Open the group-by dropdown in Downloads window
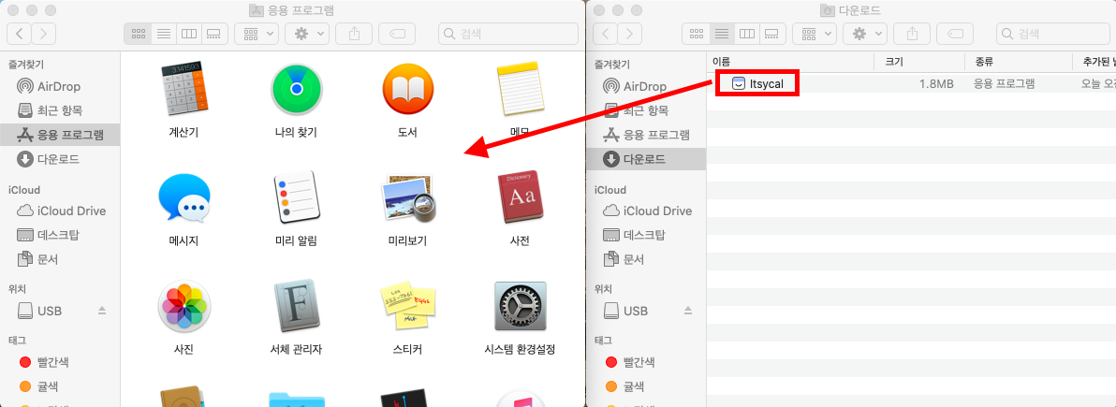Viewport: 1116px width, 407px height. 815,33
